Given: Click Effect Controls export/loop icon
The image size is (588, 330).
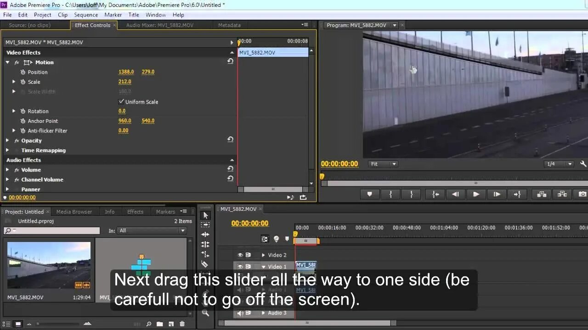Looking at the screenshot, I should coord(303,197).
